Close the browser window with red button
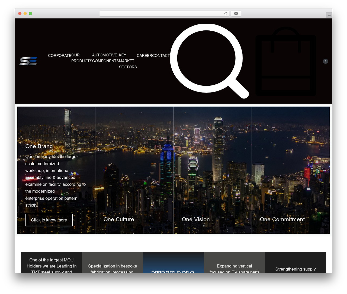Screen dimensions: 347x294 [20, 14]
